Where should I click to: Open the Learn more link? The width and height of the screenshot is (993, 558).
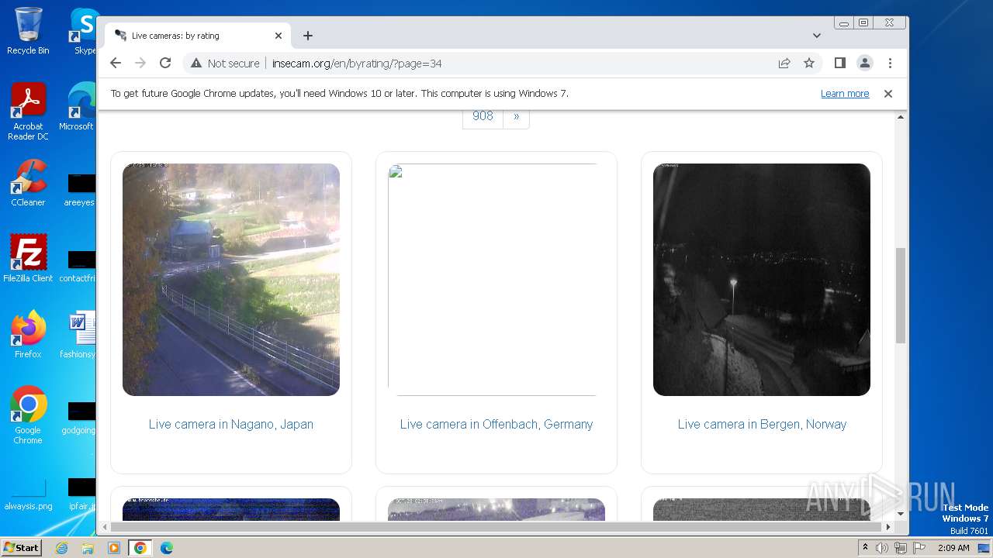(x=845, y=94)
